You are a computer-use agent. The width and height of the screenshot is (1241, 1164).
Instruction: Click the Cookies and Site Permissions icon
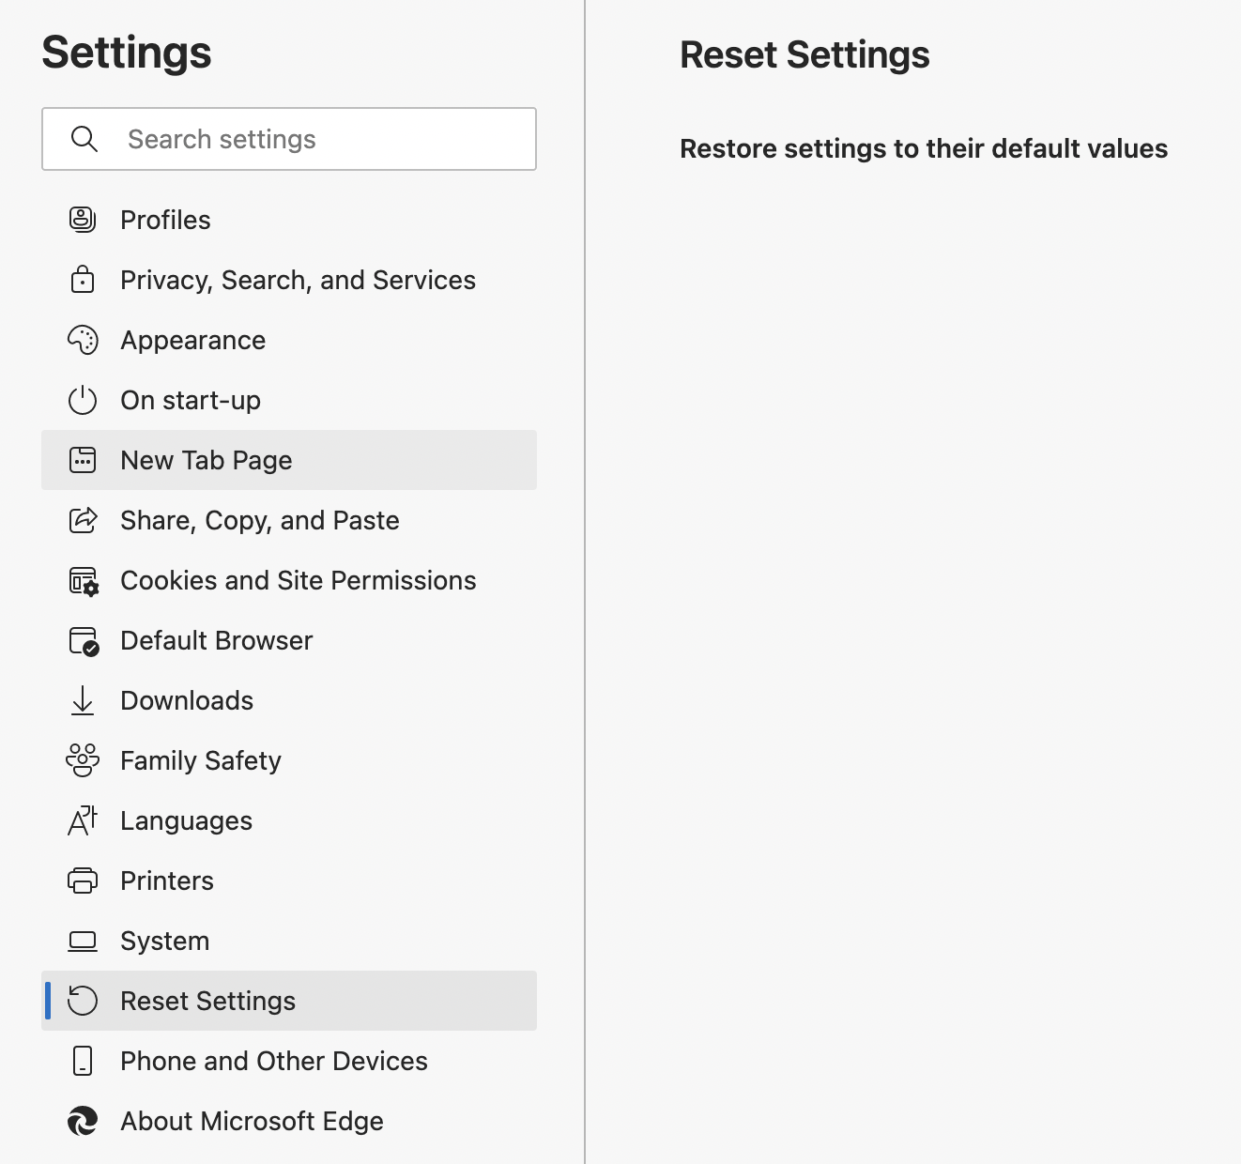pos(84,581)
